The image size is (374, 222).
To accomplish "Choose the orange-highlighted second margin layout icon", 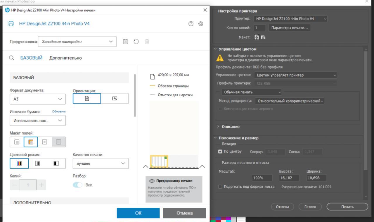I will (x=30, y=142).
